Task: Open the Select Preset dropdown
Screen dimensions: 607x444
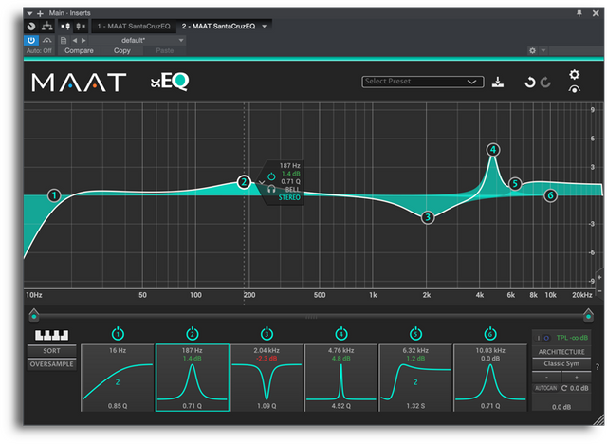Action: (x=423, y=82)
